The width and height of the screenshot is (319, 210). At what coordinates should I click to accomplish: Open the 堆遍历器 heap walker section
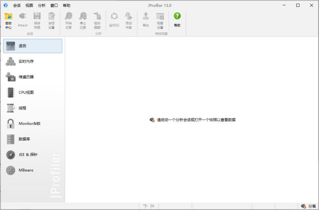(x=33, y=77)
